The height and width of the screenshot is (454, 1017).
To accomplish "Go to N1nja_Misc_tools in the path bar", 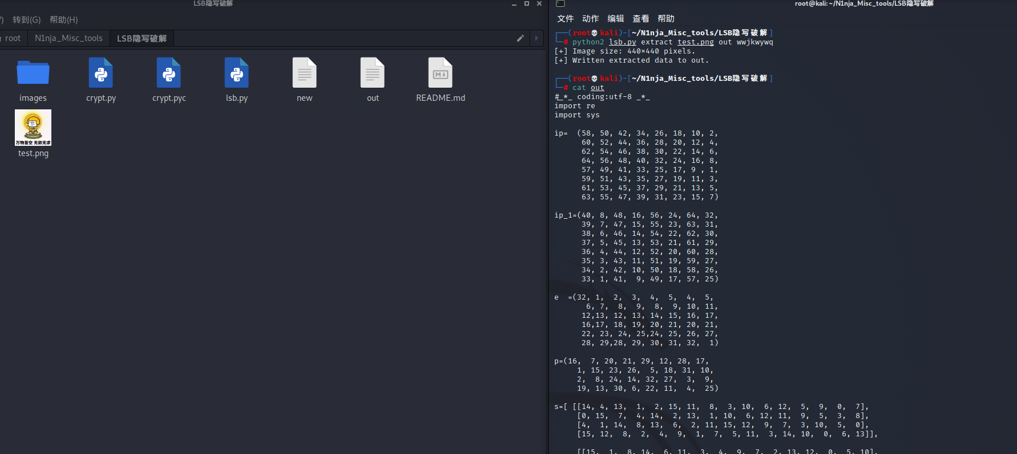I will (68, 38).
